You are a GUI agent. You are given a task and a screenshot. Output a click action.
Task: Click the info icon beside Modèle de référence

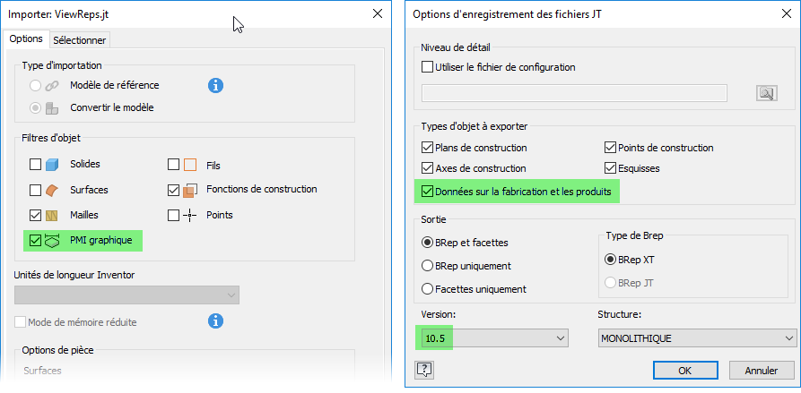click(x=215, y=85)
